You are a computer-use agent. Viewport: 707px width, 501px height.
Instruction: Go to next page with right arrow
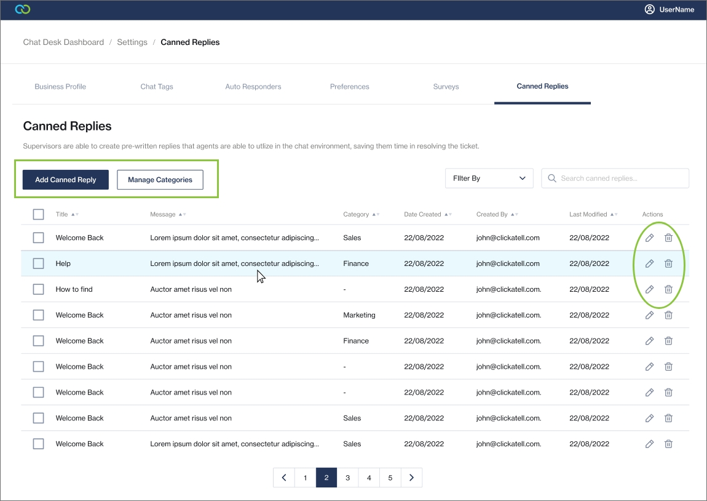[411, 478]
